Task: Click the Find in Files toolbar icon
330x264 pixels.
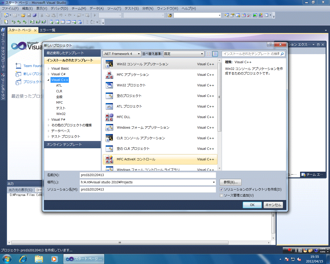Action: [170, 15]
